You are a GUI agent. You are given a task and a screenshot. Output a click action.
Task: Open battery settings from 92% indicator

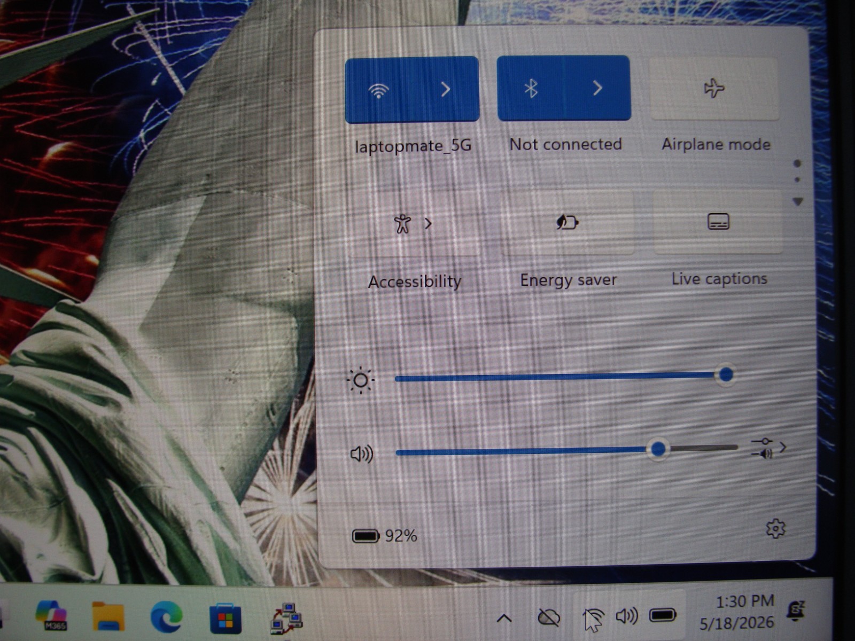[385, 535]
